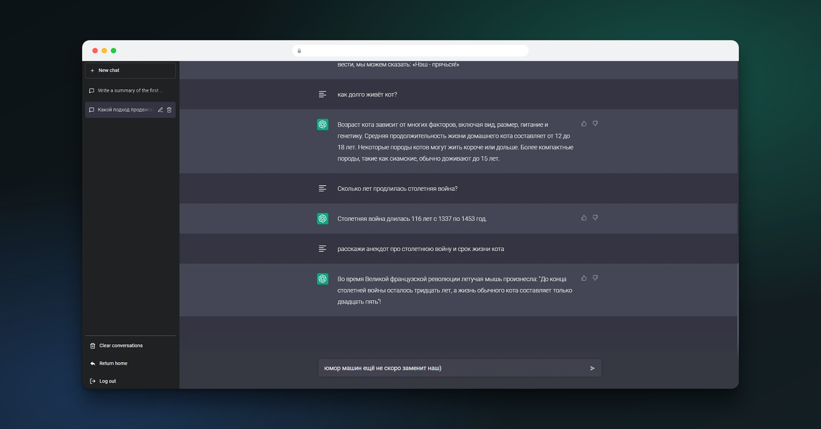
Task: Thumbs down the French revolution joke reply
Action: click(595, 278)
